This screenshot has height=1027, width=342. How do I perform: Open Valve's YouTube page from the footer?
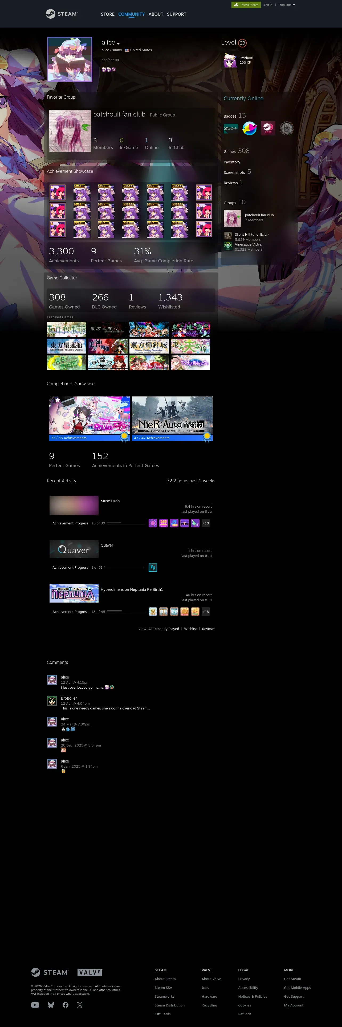coord(35,1005)
